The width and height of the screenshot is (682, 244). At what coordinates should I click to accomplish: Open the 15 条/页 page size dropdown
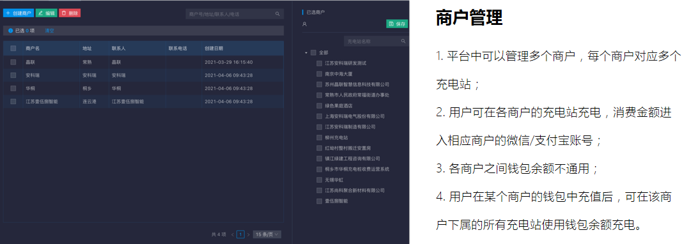(267, 234)
